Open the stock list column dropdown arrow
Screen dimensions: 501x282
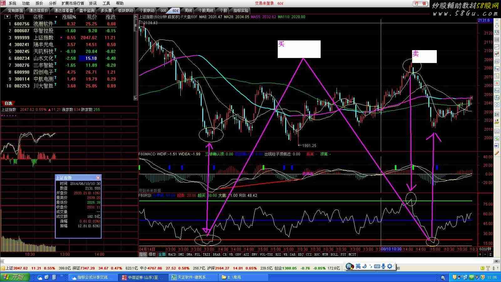(x=7, y=17)
